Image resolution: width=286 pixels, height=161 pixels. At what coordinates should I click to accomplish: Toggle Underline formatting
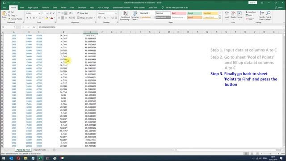point(34,18)
